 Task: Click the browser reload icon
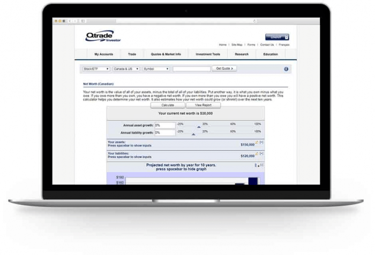[254, 21]
